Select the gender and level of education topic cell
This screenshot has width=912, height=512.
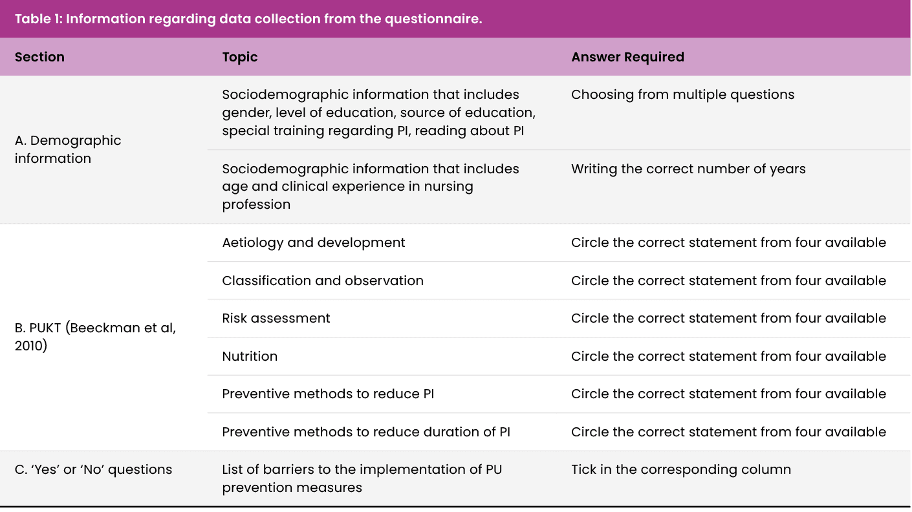pos(378,112)
